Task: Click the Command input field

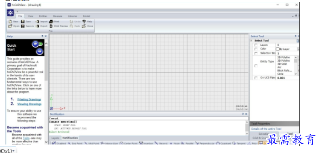Action: 149,119
